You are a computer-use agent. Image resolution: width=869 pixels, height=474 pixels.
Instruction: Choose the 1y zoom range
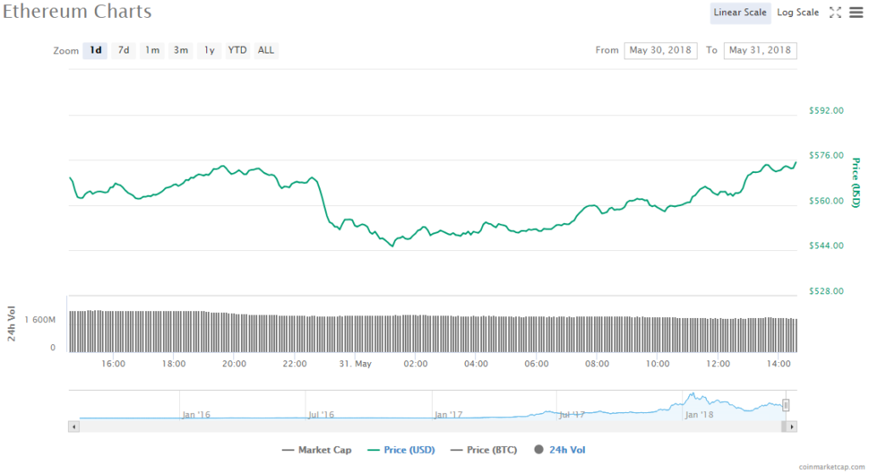pyautogui.click(x=209, y=50)
